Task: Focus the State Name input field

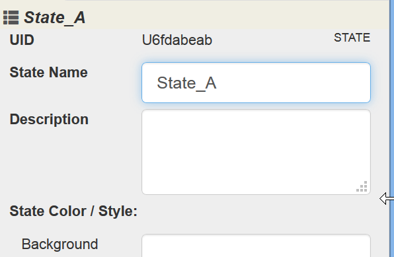Action: 256,83
